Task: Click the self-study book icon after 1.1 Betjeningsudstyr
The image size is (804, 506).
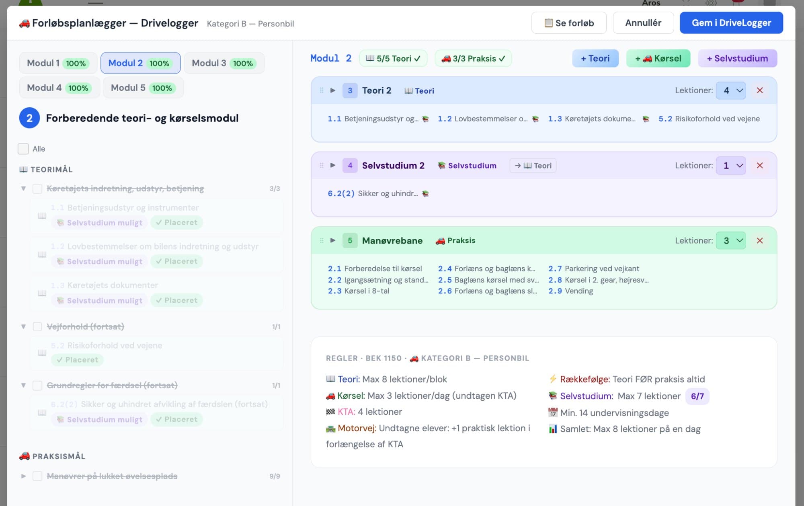Action: (x=425, y=119)
